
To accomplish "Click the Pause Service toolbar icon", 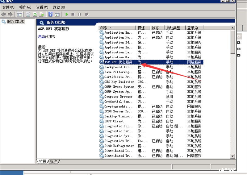I will pos(80,14).
